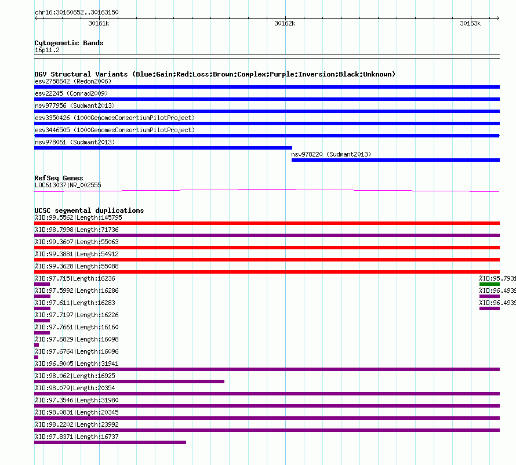Screen dimensions: 516x465
Task: Open esv3446505 1000GenomesConsortiumPilotProject label
Action: (115, 130)
